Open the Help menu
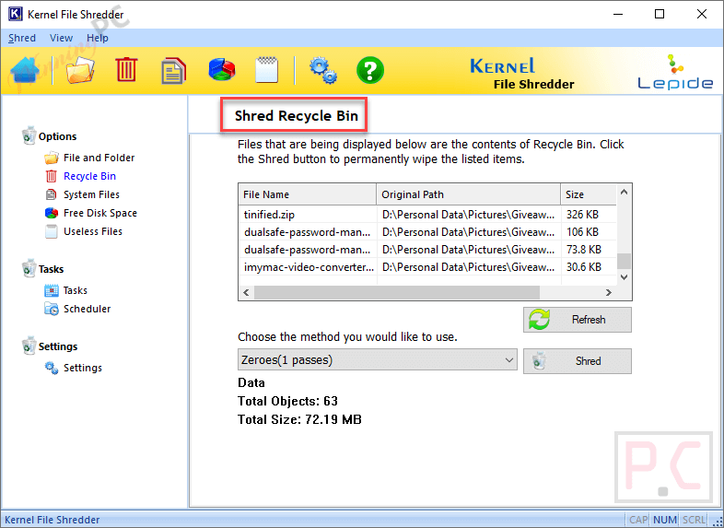This screenshot has width=724, height=528. (98, 38)
